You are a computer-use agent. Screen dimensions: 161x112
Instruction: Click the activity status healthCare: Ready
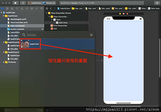pos(101,3)
